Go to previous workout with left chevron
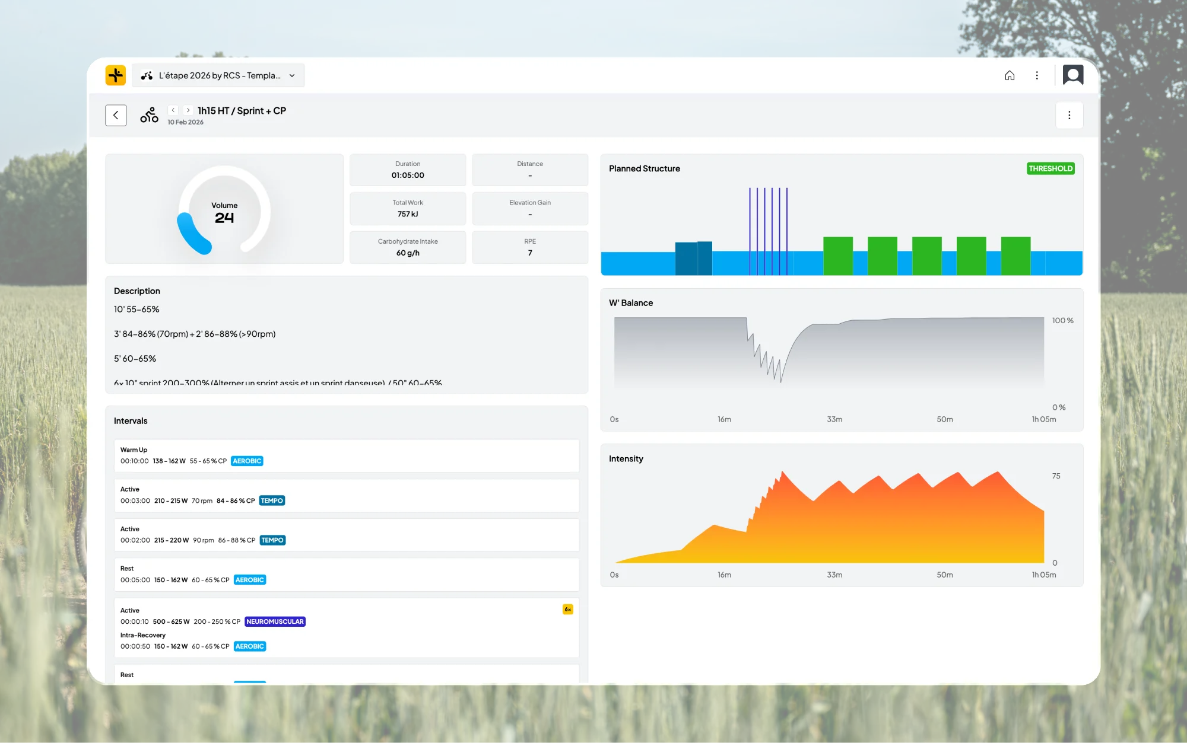Image resolution: width=1187 pixels, height=743 pixels. [x=173, y=110]
